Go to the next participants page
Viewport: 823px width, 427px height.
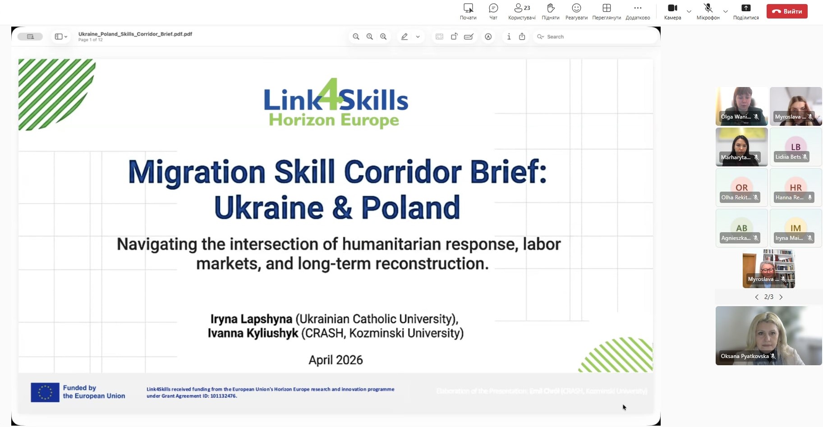[781, 297]
